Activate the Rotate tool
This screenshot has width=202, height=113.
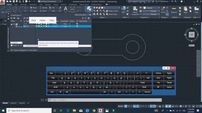click(44, 8)
